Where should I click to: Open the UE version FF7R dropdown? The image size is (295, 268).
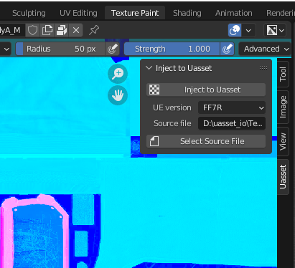(232, 107)
